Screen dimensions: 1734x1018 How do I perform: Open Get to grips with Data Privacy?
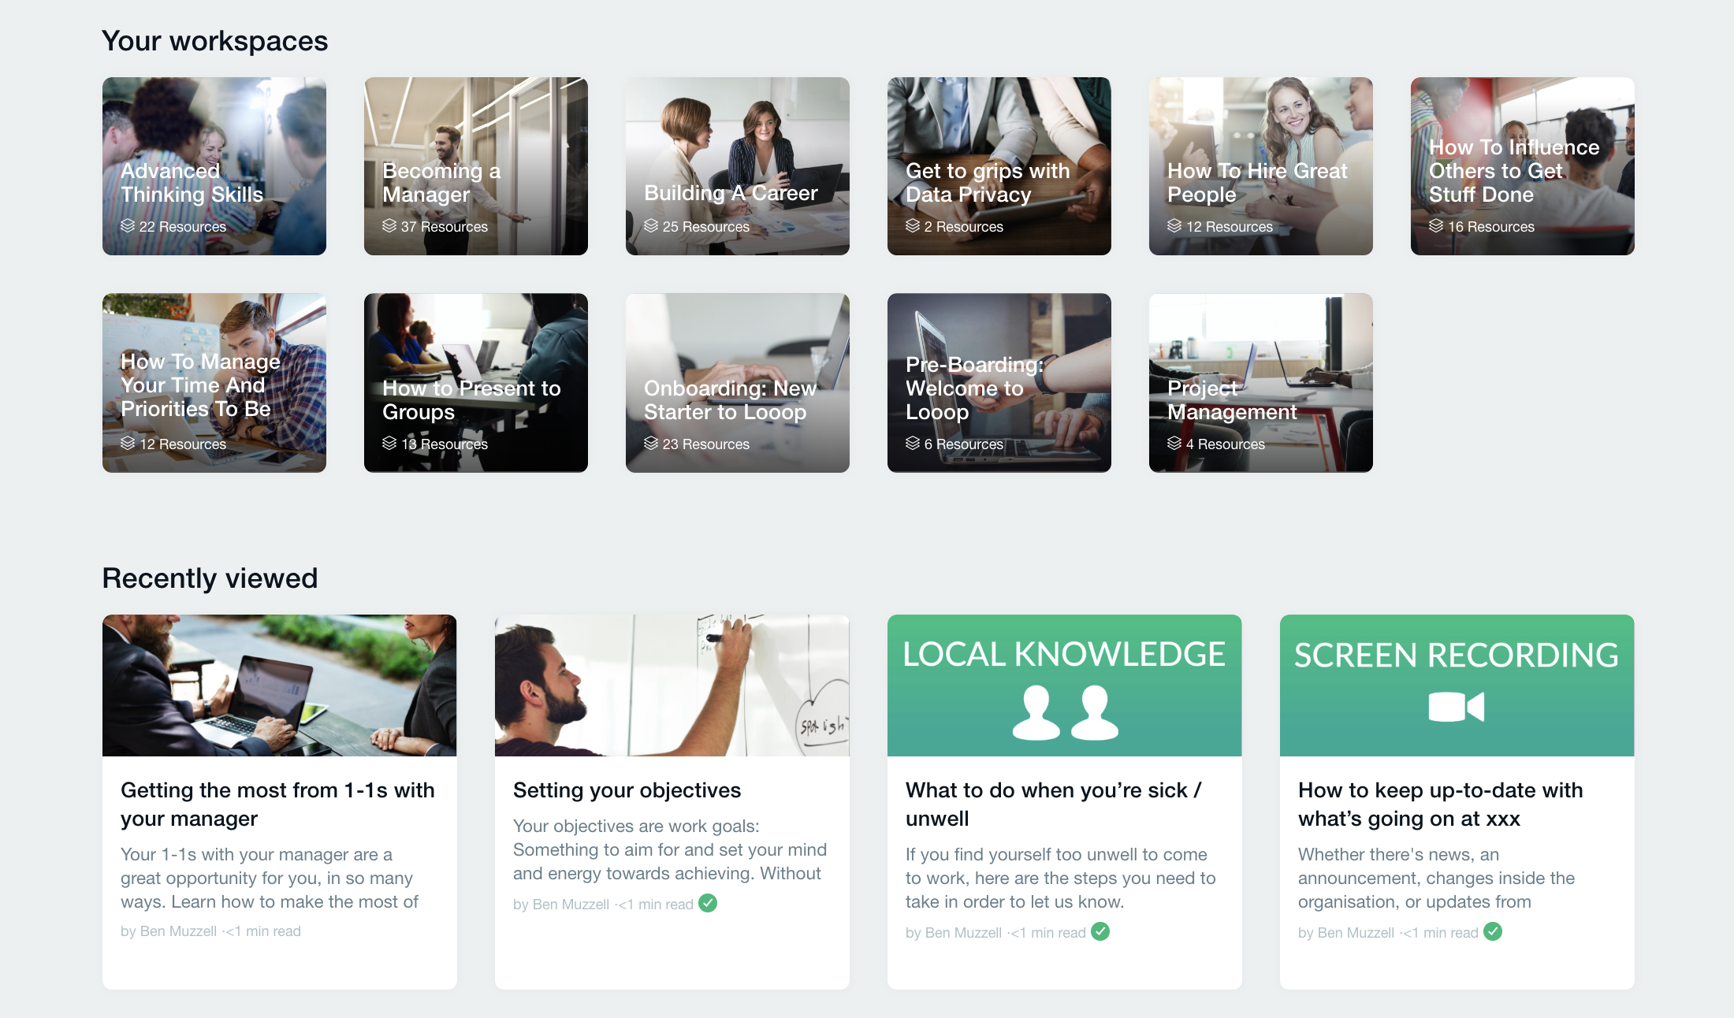click(x=999, y=166)
